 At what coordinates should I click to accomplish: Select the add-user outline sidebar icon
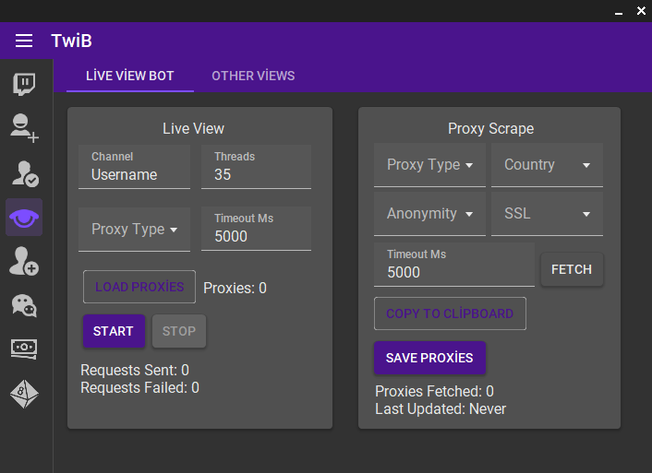24,128
